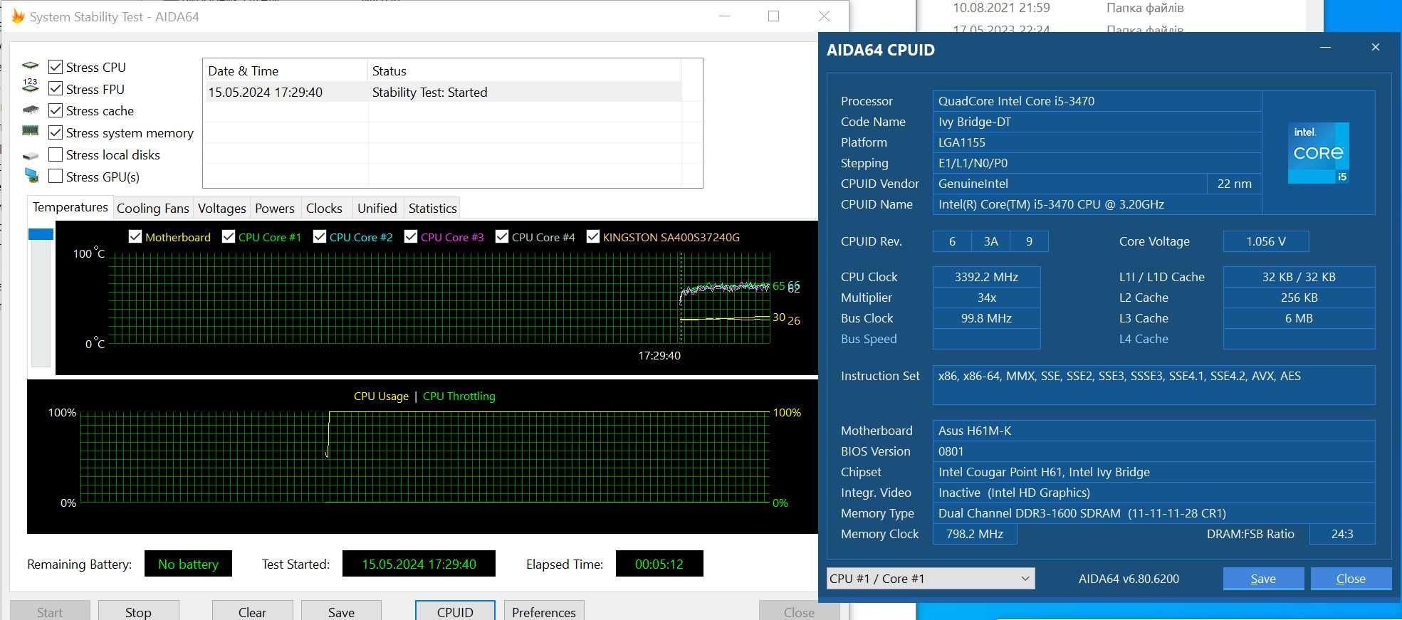Open the Statistics tab
The image size is (1402, 620).
point(432,208)
